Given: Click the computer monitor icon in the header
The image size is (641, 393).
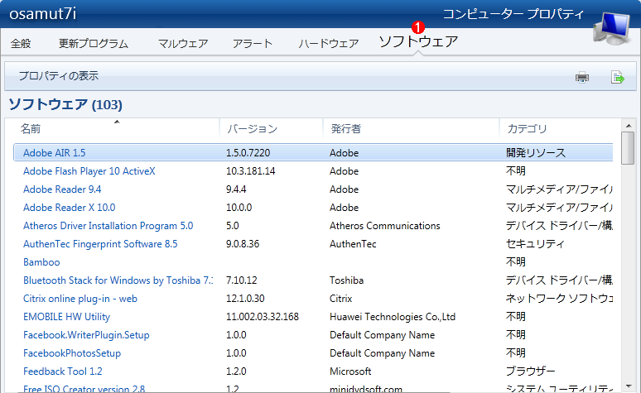Looking at the screenshot, I should click(612, 28).
